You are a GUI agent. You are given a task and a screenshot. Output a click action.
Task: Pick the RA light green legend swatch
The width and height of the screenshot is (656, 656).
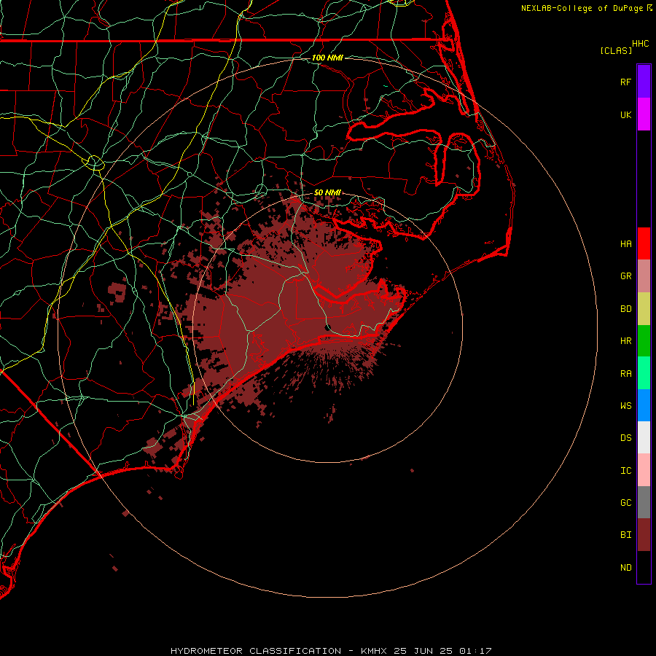tap(644, 373)
